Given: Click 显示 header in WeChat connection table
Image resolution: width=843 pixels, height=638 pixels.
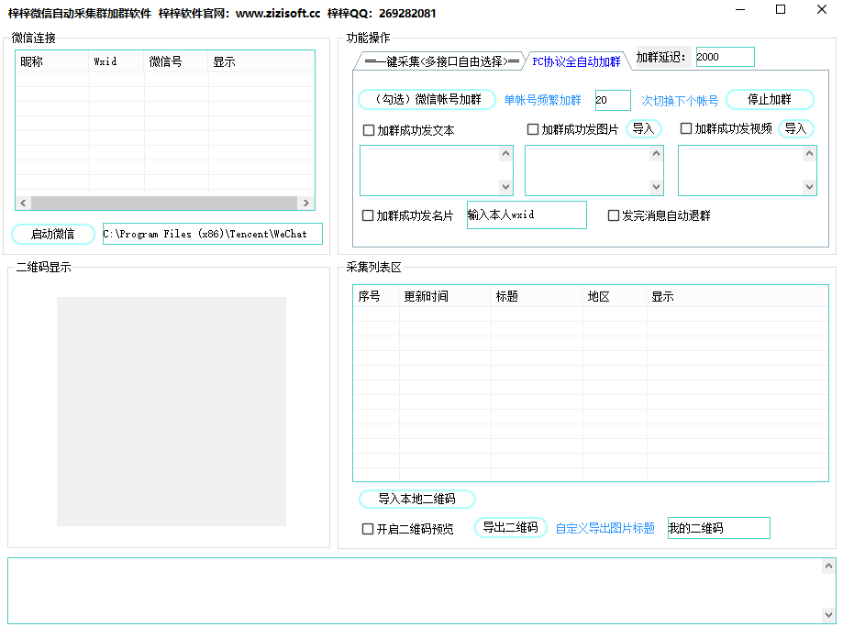Looking at the screenshot, I should point(261,61).
